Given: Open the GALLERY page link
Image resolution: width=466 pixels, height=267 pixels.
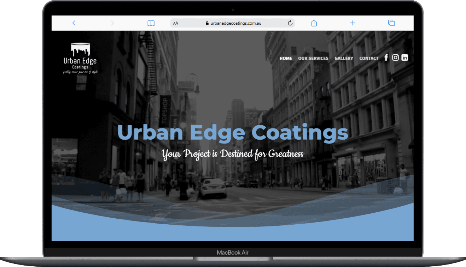Looking at the screenshot, I should click(344, 58).
